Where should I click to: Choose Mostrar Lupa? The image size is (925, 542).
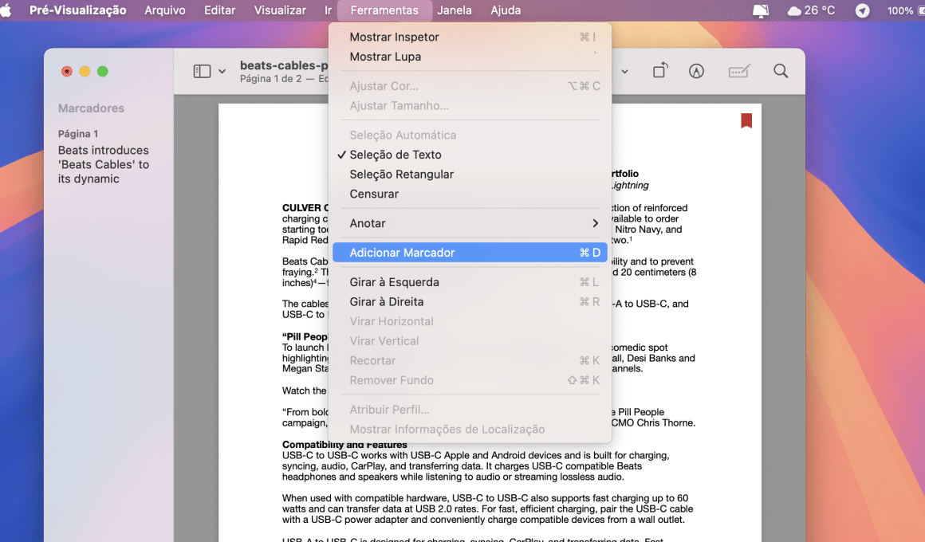(x=470, y=57)
